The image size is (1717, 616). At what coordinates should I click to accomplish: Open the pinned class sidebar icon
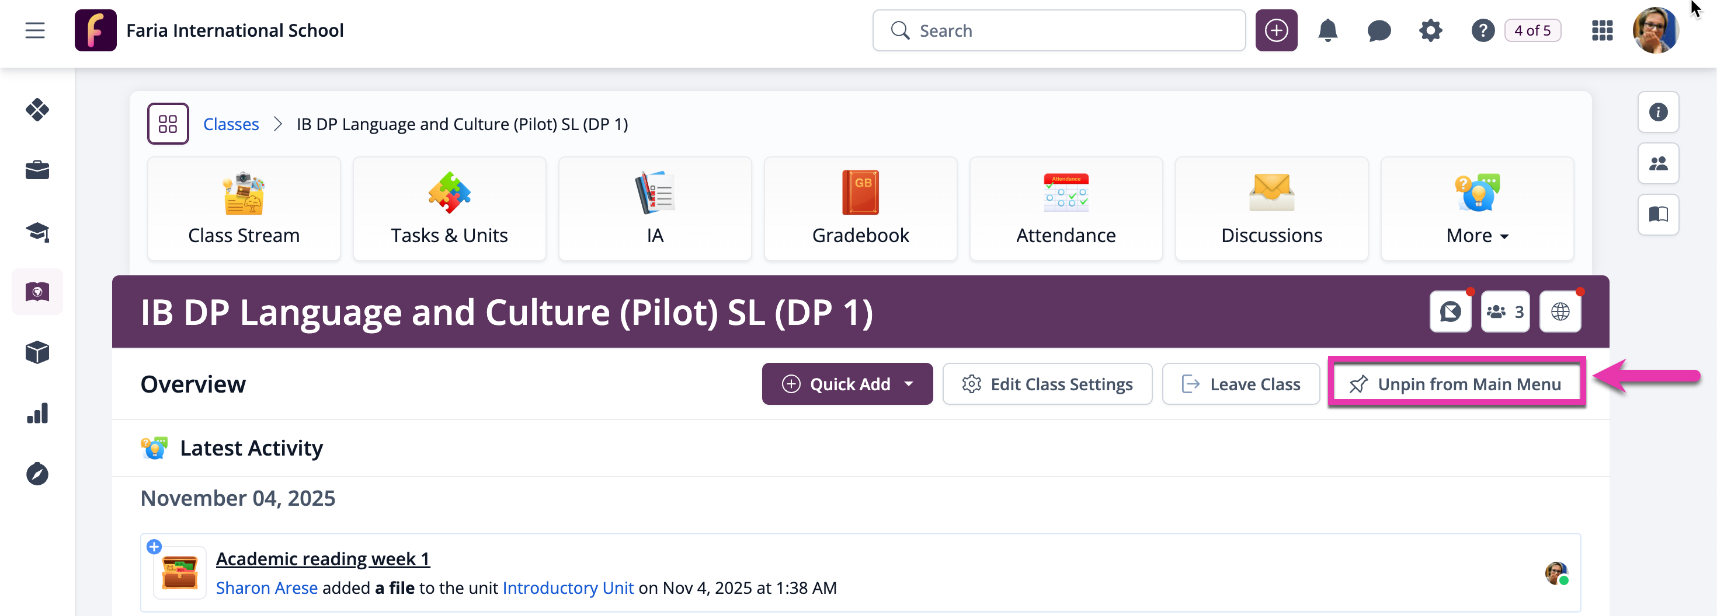pos(37,292)
